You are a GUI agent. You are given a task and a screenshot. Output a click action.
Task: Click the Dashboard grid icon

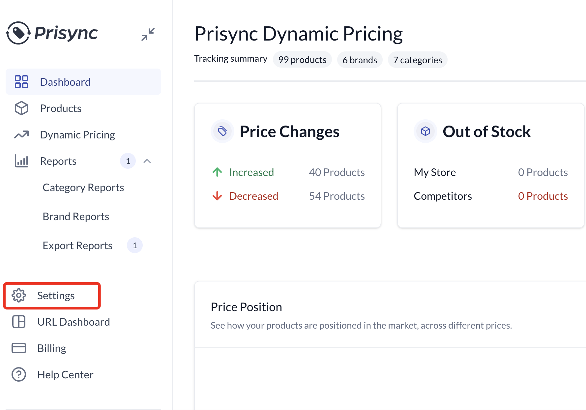click(21, 82)
